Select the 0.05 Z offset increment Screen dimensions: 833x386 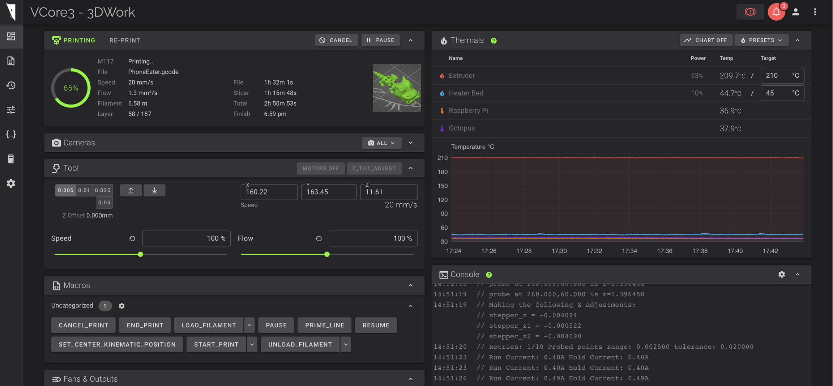(x=104, y=203)
